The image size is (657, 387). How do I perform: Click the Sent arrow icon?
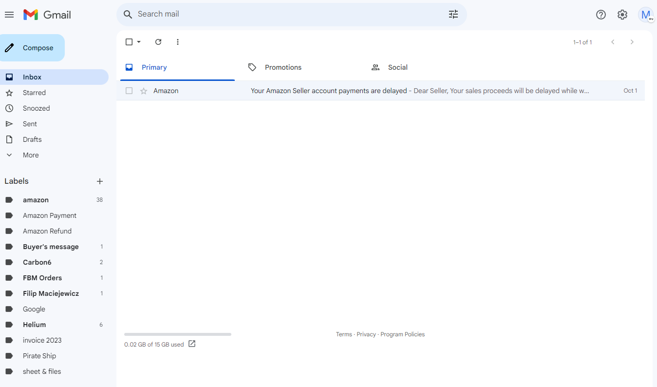[x=9, y=124]
